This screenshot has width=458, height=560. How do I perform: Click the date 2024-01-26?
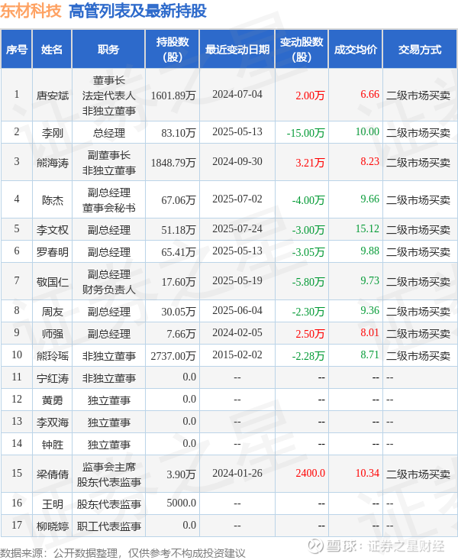pos(237,473)
